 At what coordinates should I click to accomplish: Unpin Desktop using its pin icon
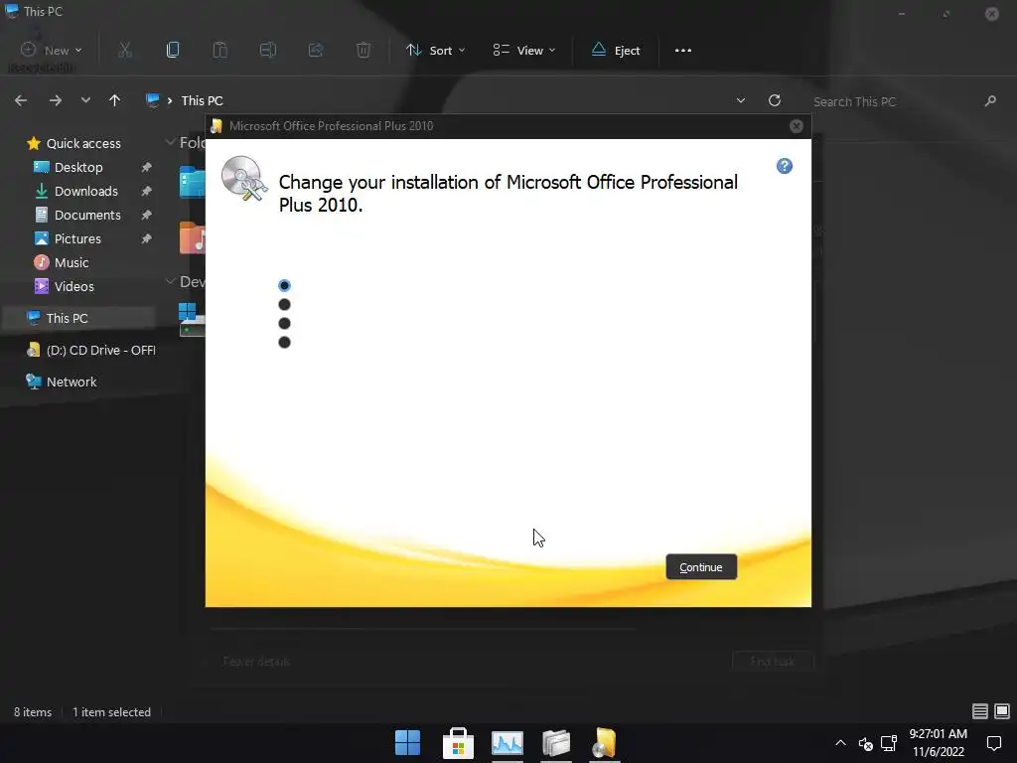[x=147, y=167]
